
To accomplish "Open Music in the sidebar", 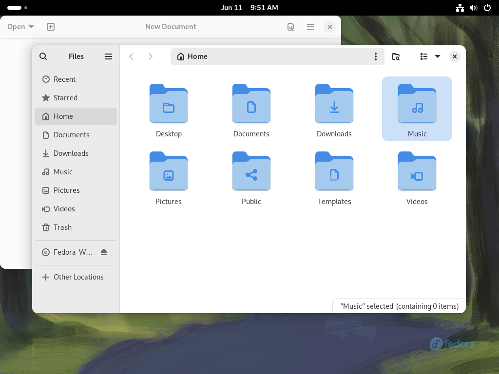I will 76,172.
